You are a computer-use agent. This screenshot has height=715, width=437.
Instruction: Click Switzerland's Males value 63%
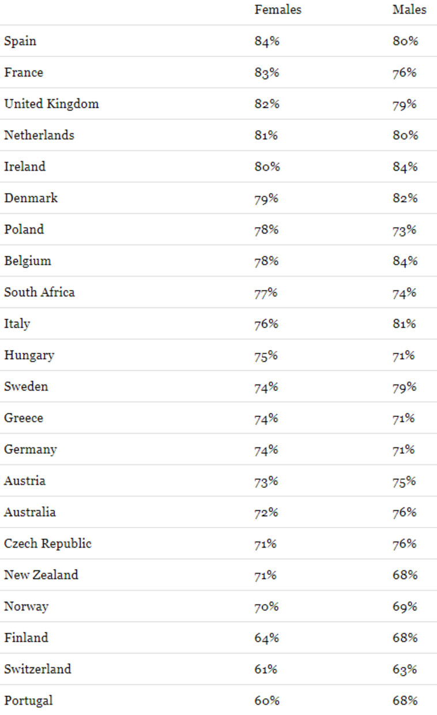click(x=404, y=669)
